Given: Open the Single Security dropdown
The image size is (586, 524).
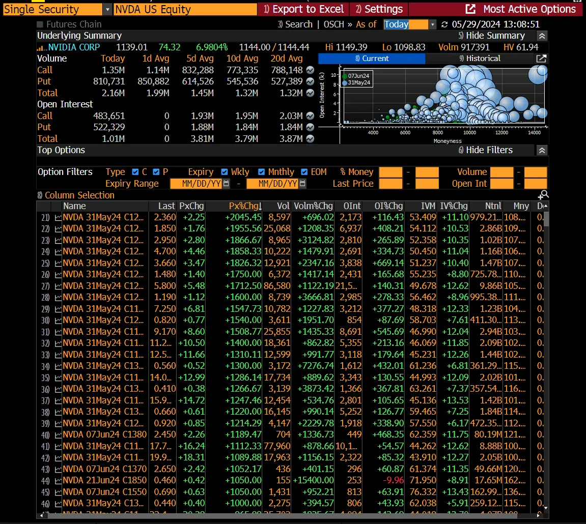Looking at the screenshot, I should (x=107, y=9).
